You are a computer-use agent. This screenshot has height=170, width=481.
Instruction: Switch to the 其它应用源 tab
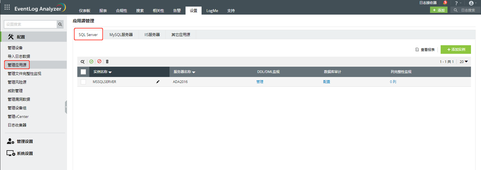(181, 35)
